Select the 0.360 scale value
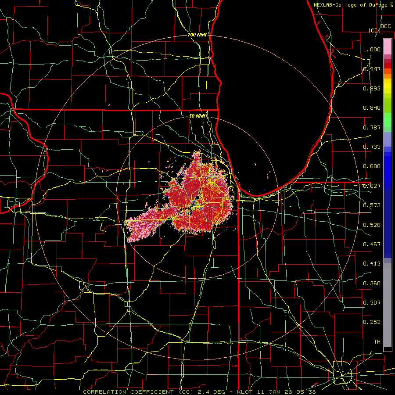This screenshot has width=395, height=395. [x=372, y=284]
